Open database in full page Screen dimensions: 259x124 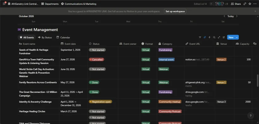[219, 37]
